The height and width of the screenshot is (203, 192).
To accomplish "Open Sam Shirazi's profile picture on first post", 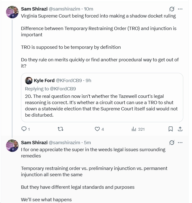I will (x=12, y=12).
